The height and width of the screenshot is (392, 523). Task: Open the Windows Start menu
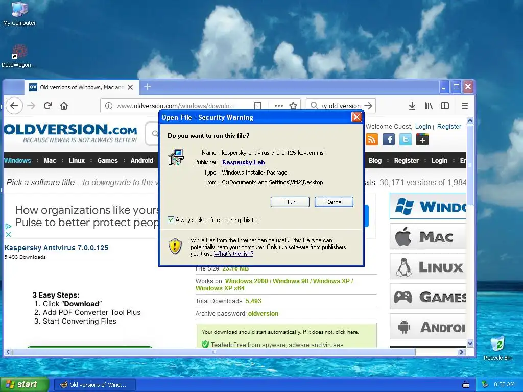(24, 384)
